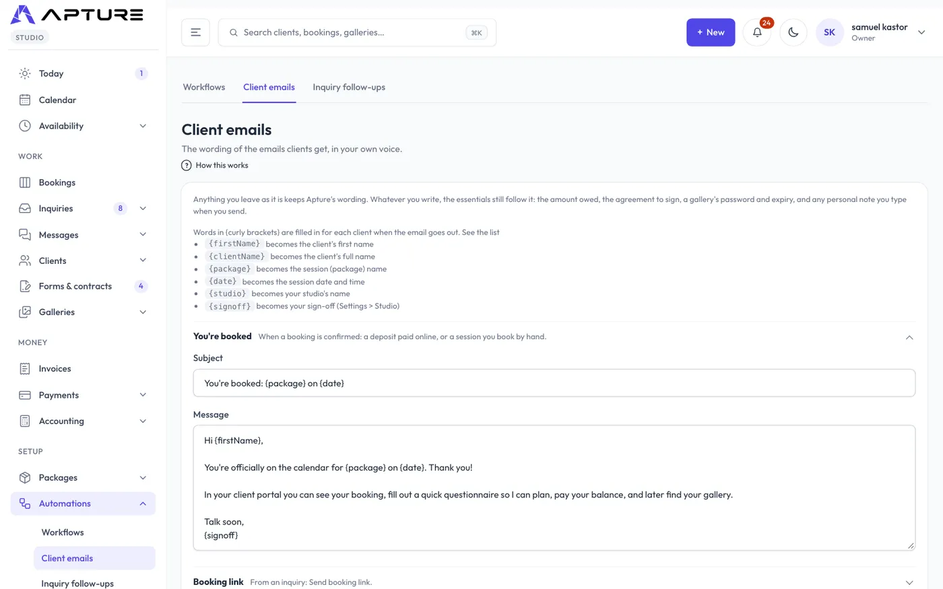
Task: Expand the Messages submenu chevron
Action: (143, 235)
